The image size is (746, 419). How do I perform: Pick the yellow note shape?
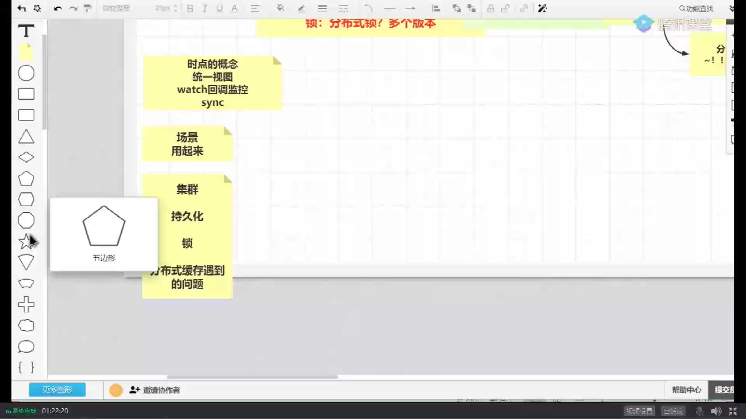pos(26,52)
